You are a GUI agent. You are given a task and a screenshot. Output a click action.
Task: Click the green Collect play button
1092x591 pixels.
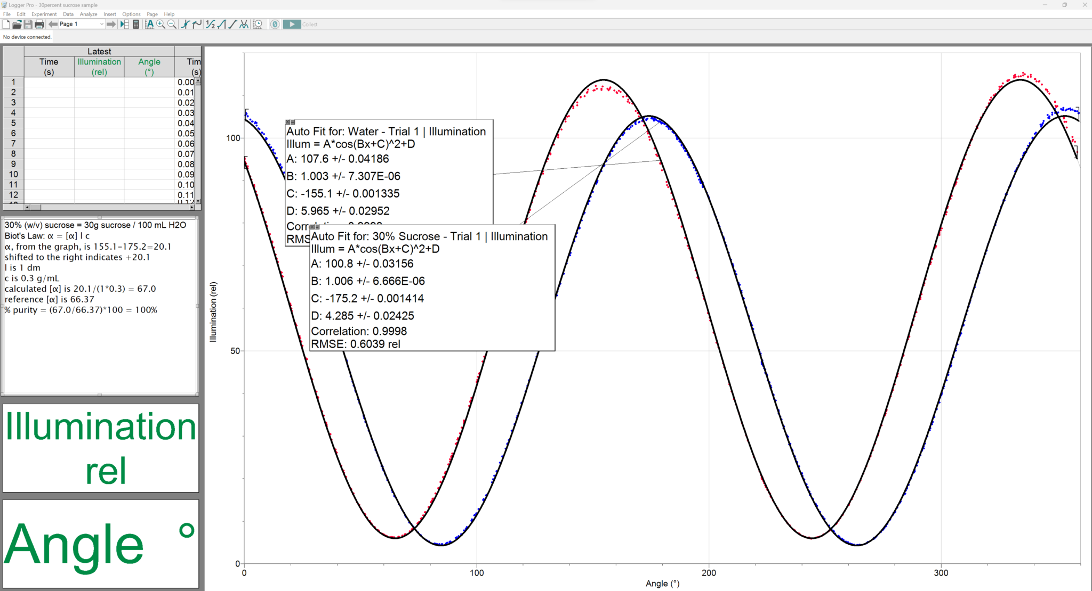click(x=292, y=24)
